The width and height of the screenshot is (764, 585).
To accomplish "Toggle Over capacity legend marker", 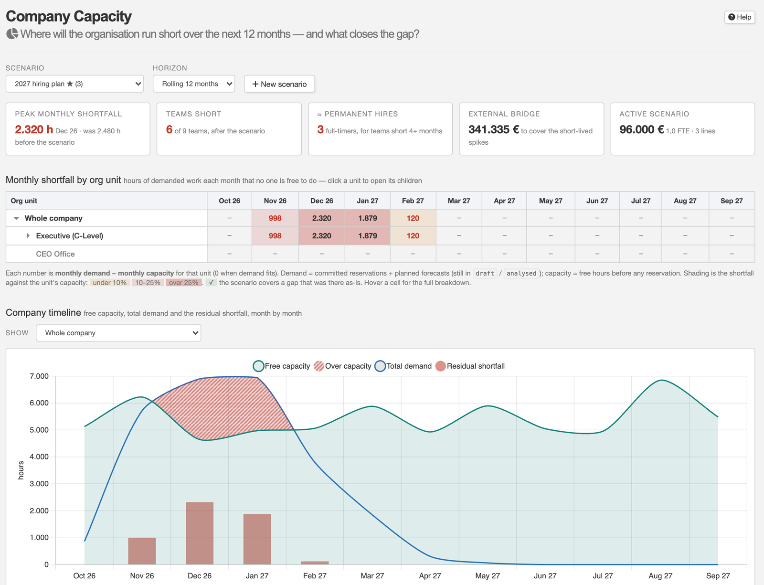I will point(319,366).
